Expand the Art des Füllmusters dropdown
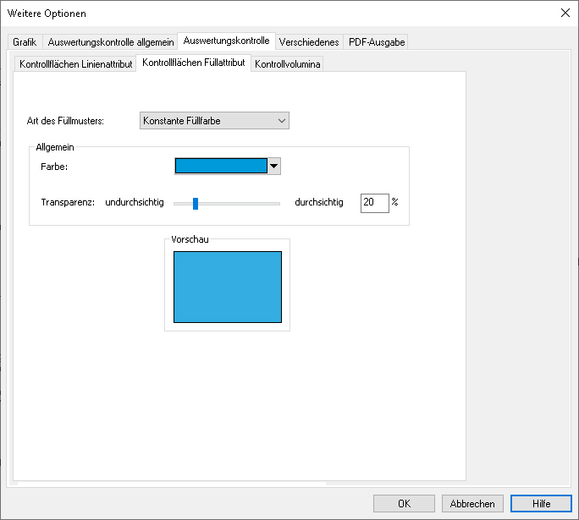 coord(214,121)
